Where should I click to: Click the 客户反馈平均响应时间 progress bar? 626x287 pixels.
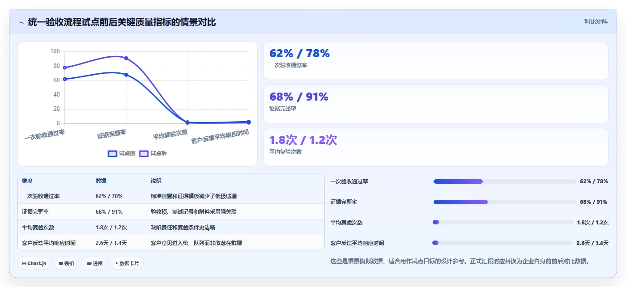pyautogui.click(x=503, y=243)
